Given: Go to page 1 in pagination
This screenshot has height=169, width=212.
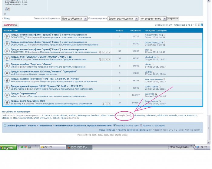Looking at the screenshot, I should (x=196, y=25).
